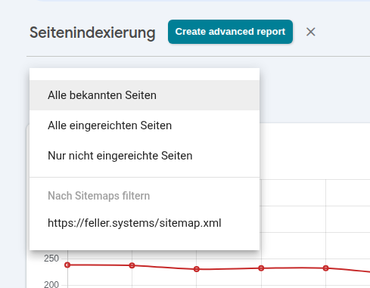Choose Alle eingereichten Seiten
This screenshot has height=288, width=370.
pos(145,125)
